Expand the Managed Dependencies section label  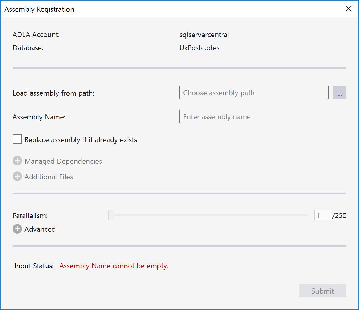click(x=63, y=161)
